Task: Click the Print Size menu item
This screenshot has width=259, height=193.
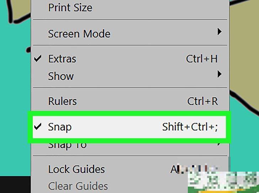Action: 70,8
